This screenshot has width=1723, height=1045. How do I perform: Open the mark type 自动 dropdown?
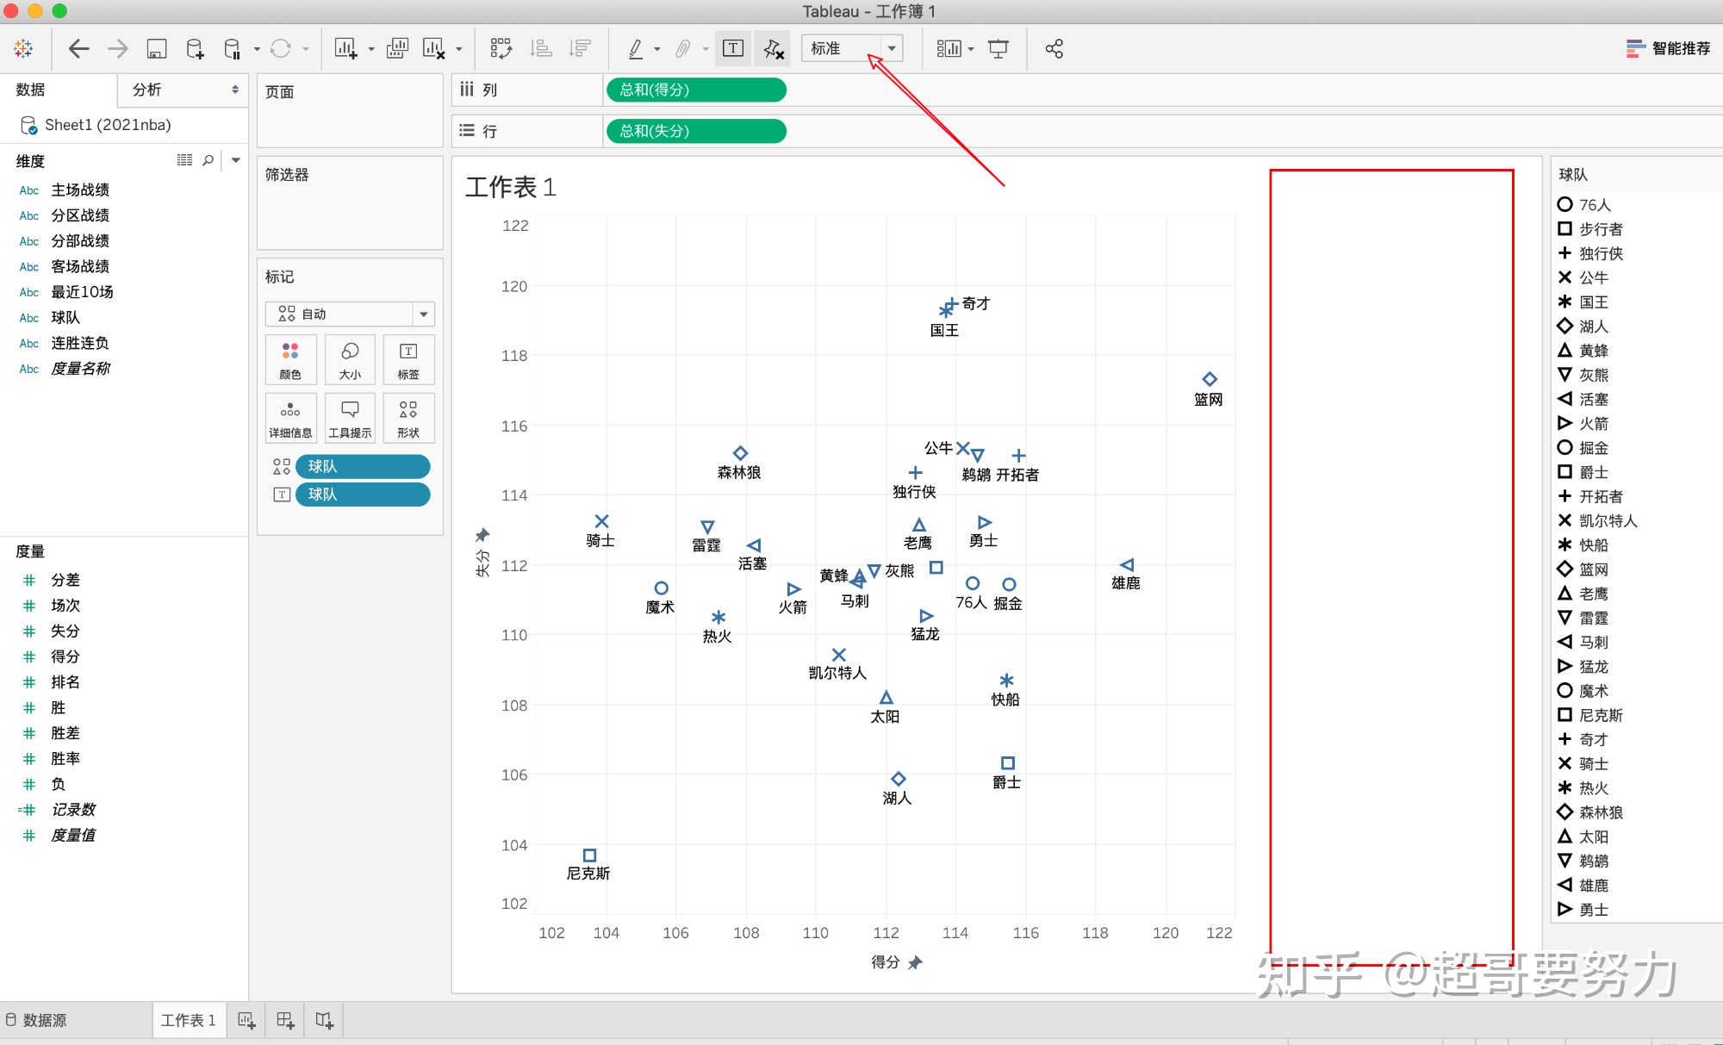(350, 314)
